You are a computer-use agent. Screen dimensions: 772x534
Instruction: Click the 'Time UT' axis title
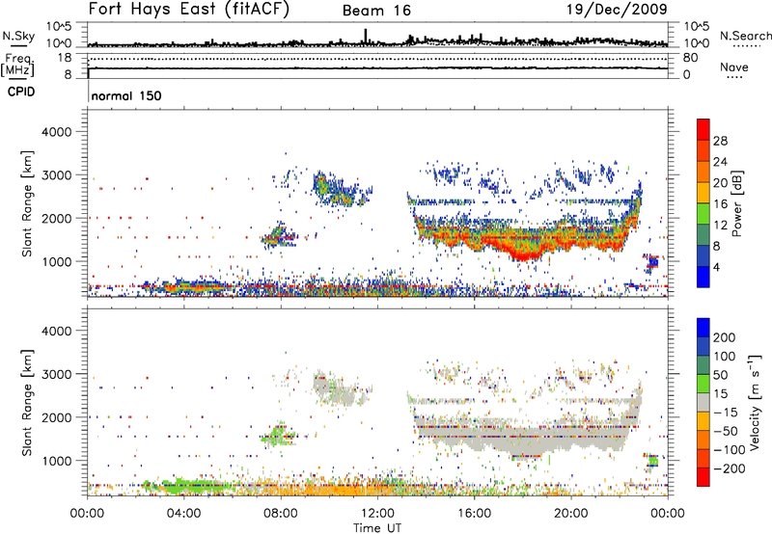point(377,528)
